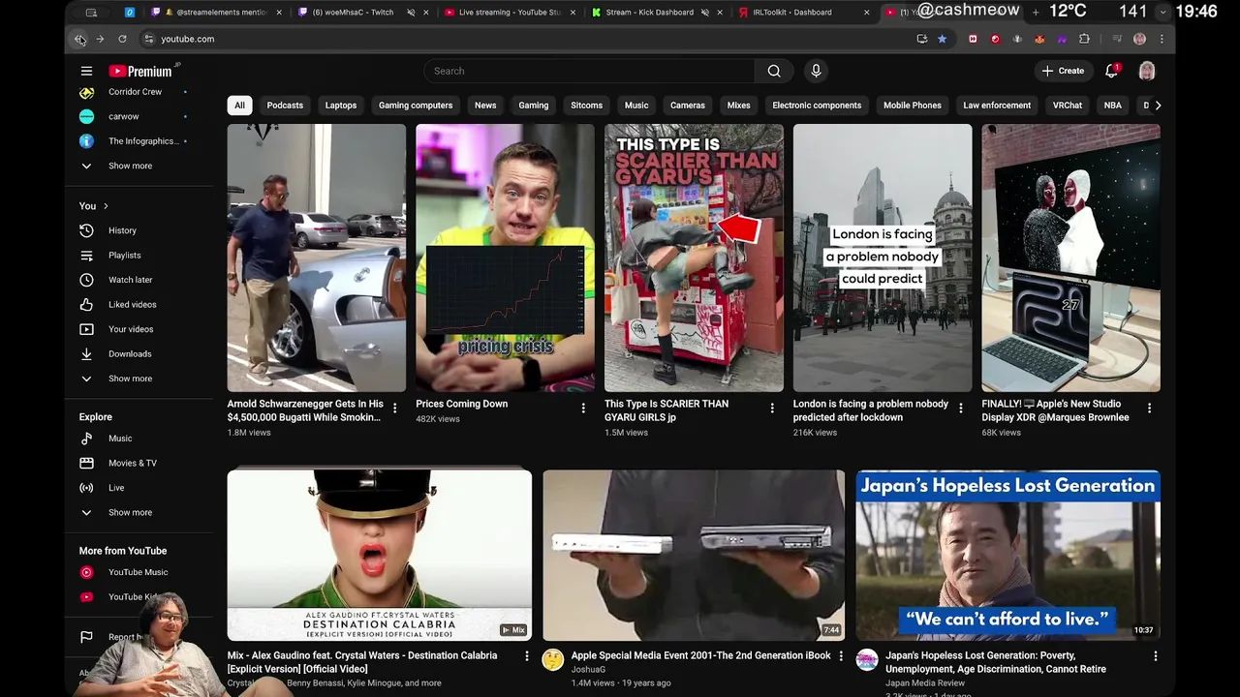Select the All filter chip
Image resolution: width=1240 pixels, height=697 pixels.
(x=239, y=106)
